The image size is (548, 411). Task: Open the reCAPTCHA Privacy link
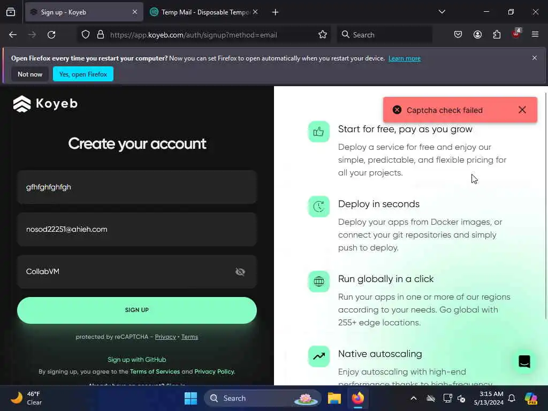click(x=165, y=337)
